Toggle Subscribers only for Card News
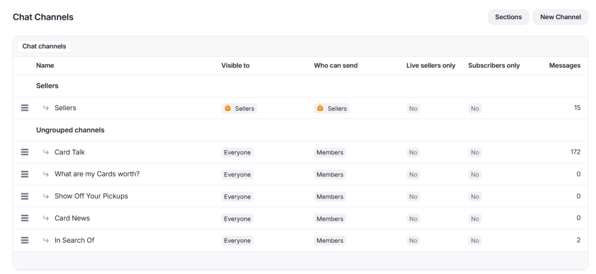596x274 pixels. pos(475,219)
